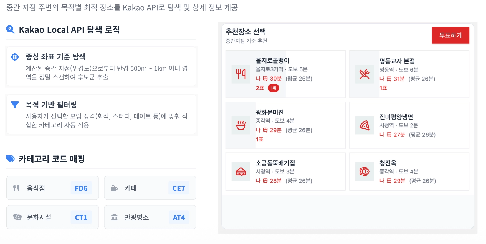Image resolution: width=486 pixels, height=244 pixels.
Task: Open the 명동교자 본점 place title
Action: (x=397, y=61)
